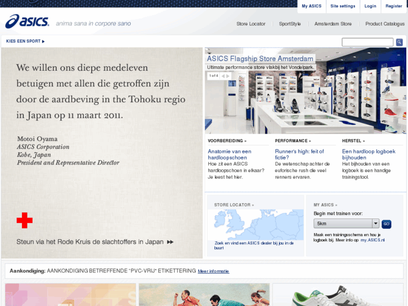Click 'Begin met trainen voor:' label
Image resolution: width=408 pixels, height=306 pixels.
(338, 213)
